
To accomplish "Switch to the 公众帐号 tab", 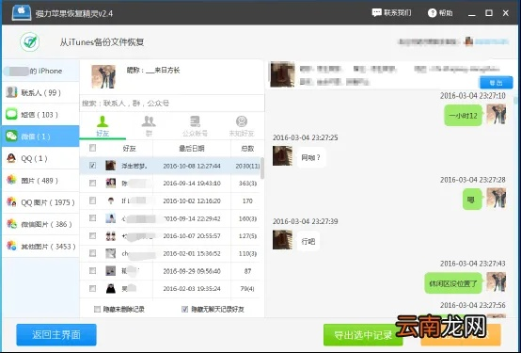I will (x=195, y=126).
